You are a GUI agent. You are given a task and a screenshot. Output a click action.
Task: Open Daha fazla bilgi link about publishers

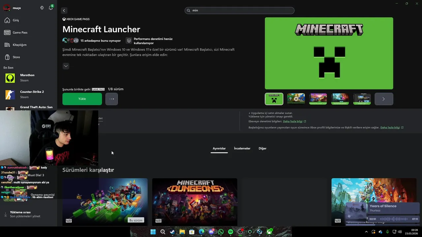point(390,127)
